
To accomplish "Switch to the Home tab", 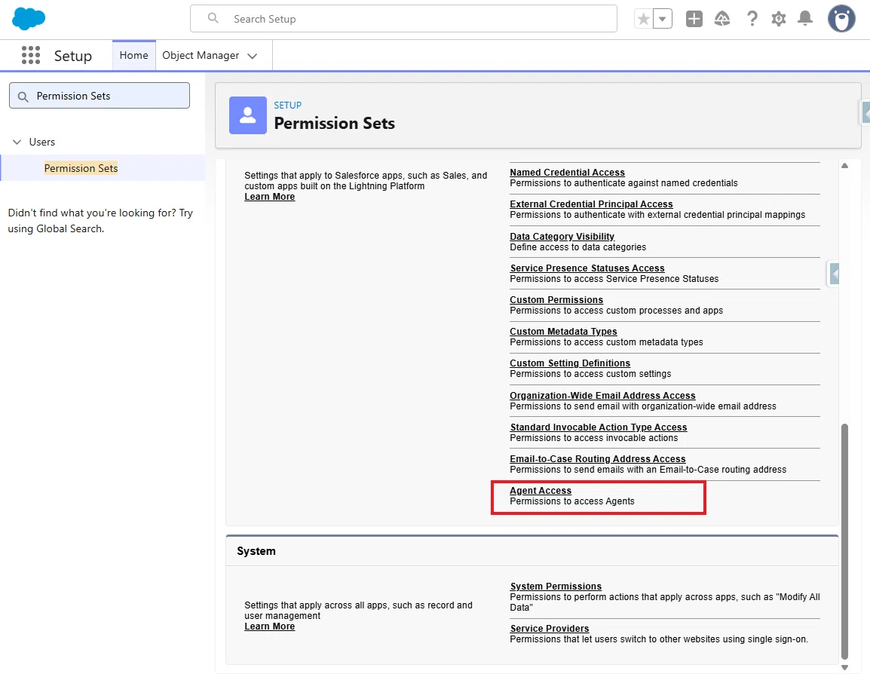I will [x=133, y=56].
